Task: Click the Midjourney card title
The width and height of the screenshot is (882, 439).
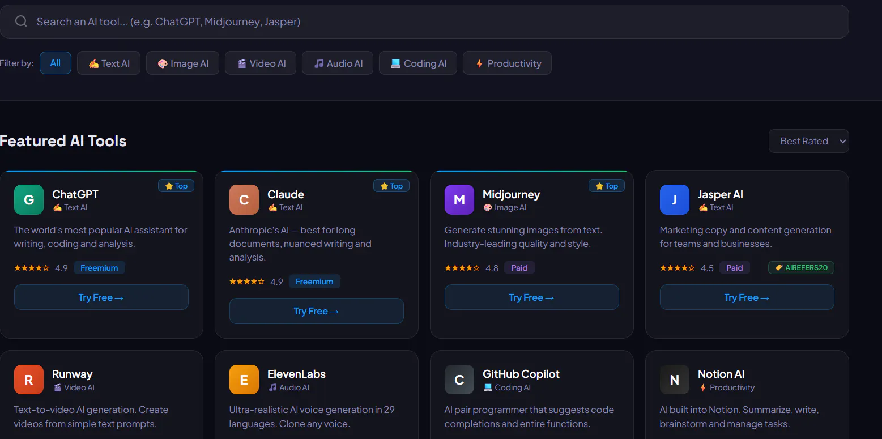Action: tap(512, 194)
